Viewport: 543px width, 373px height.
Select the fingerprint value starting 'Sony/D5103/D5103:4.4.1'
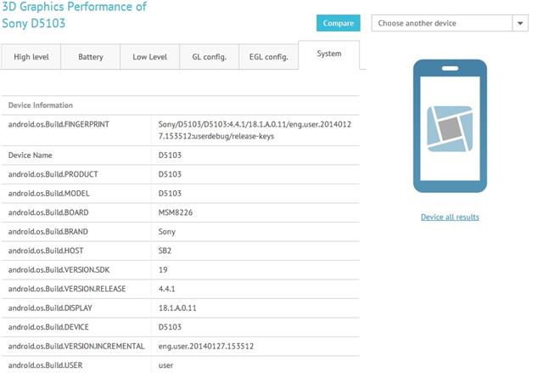pyautogui.click(x=255, y=130)
